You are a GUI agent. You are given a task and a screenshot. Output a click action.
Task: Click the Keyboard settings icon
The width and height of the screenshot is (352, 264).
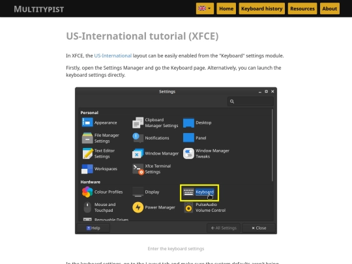[188, 192]
